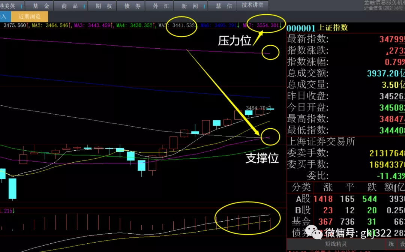
Task: Expand the dropdown dots beside 商品
Action: [84, 6]
